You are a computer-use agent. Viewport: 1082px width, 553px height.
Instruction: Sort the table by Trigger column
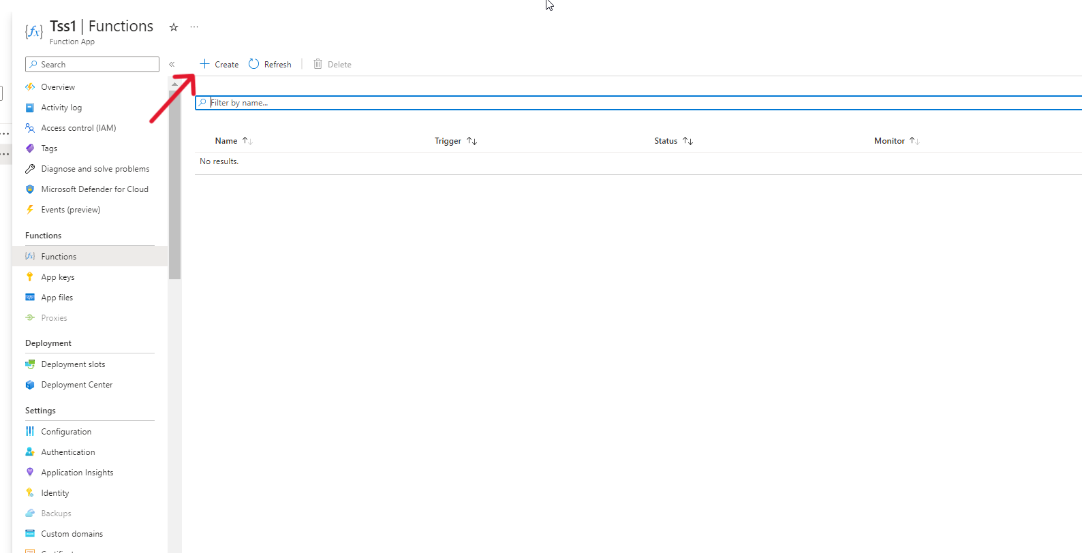(x=456, y=141)
